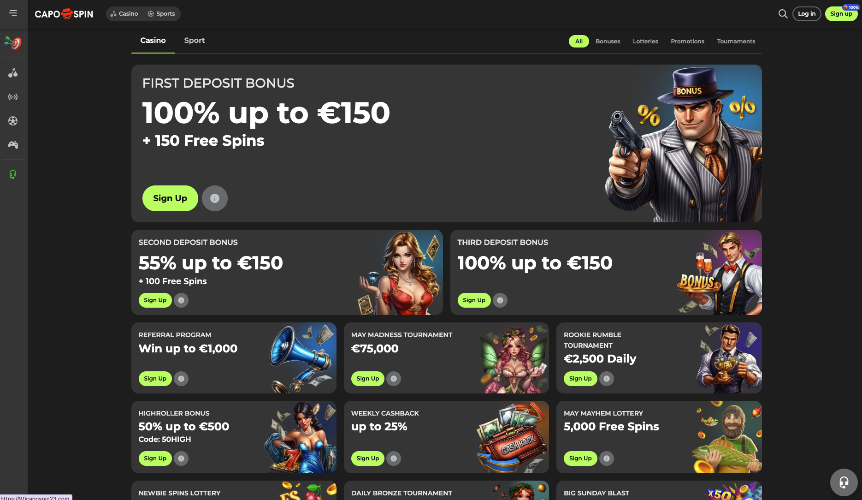Open the hamburger menu icon

coord(13,13)
